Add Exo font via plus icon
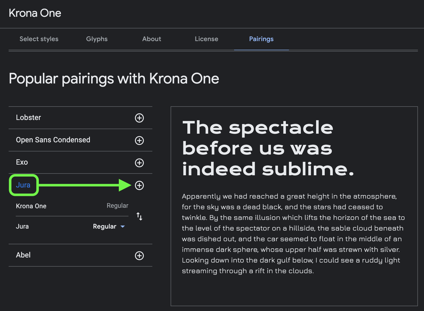 pos(139,163)
